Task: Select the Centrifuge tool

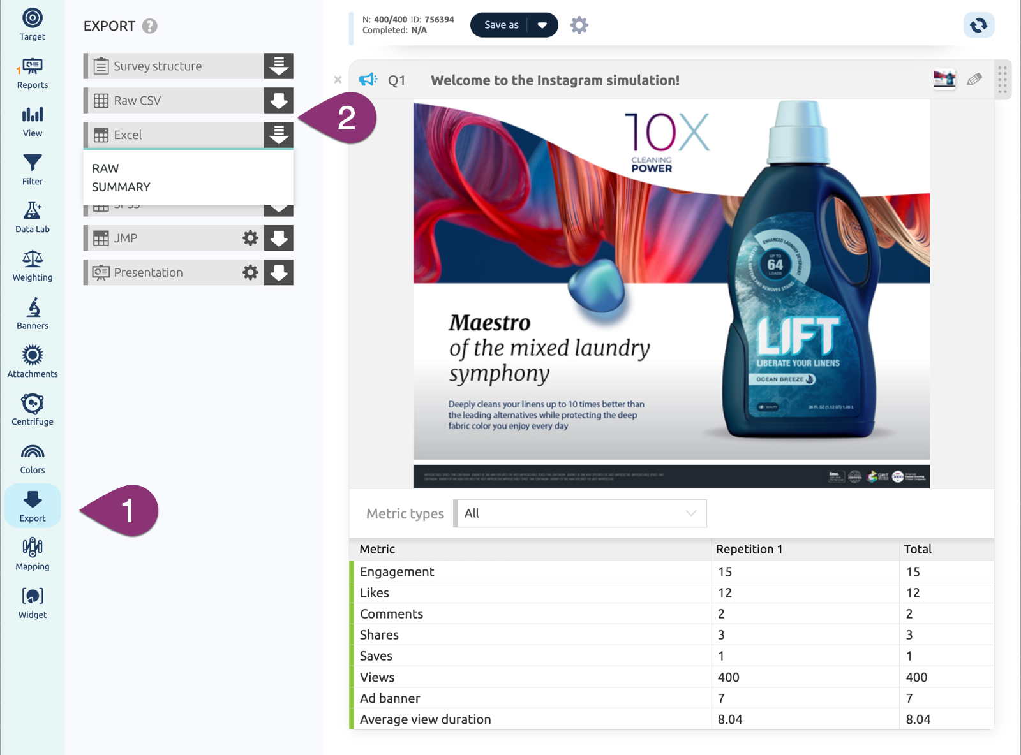Action: tap(32, 409)
